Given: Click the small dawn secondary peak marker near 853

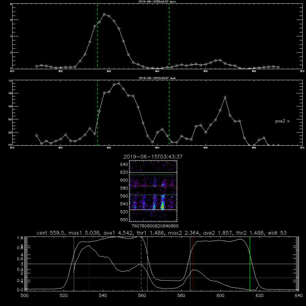Looking at the screenshot, I should point(220,60).
